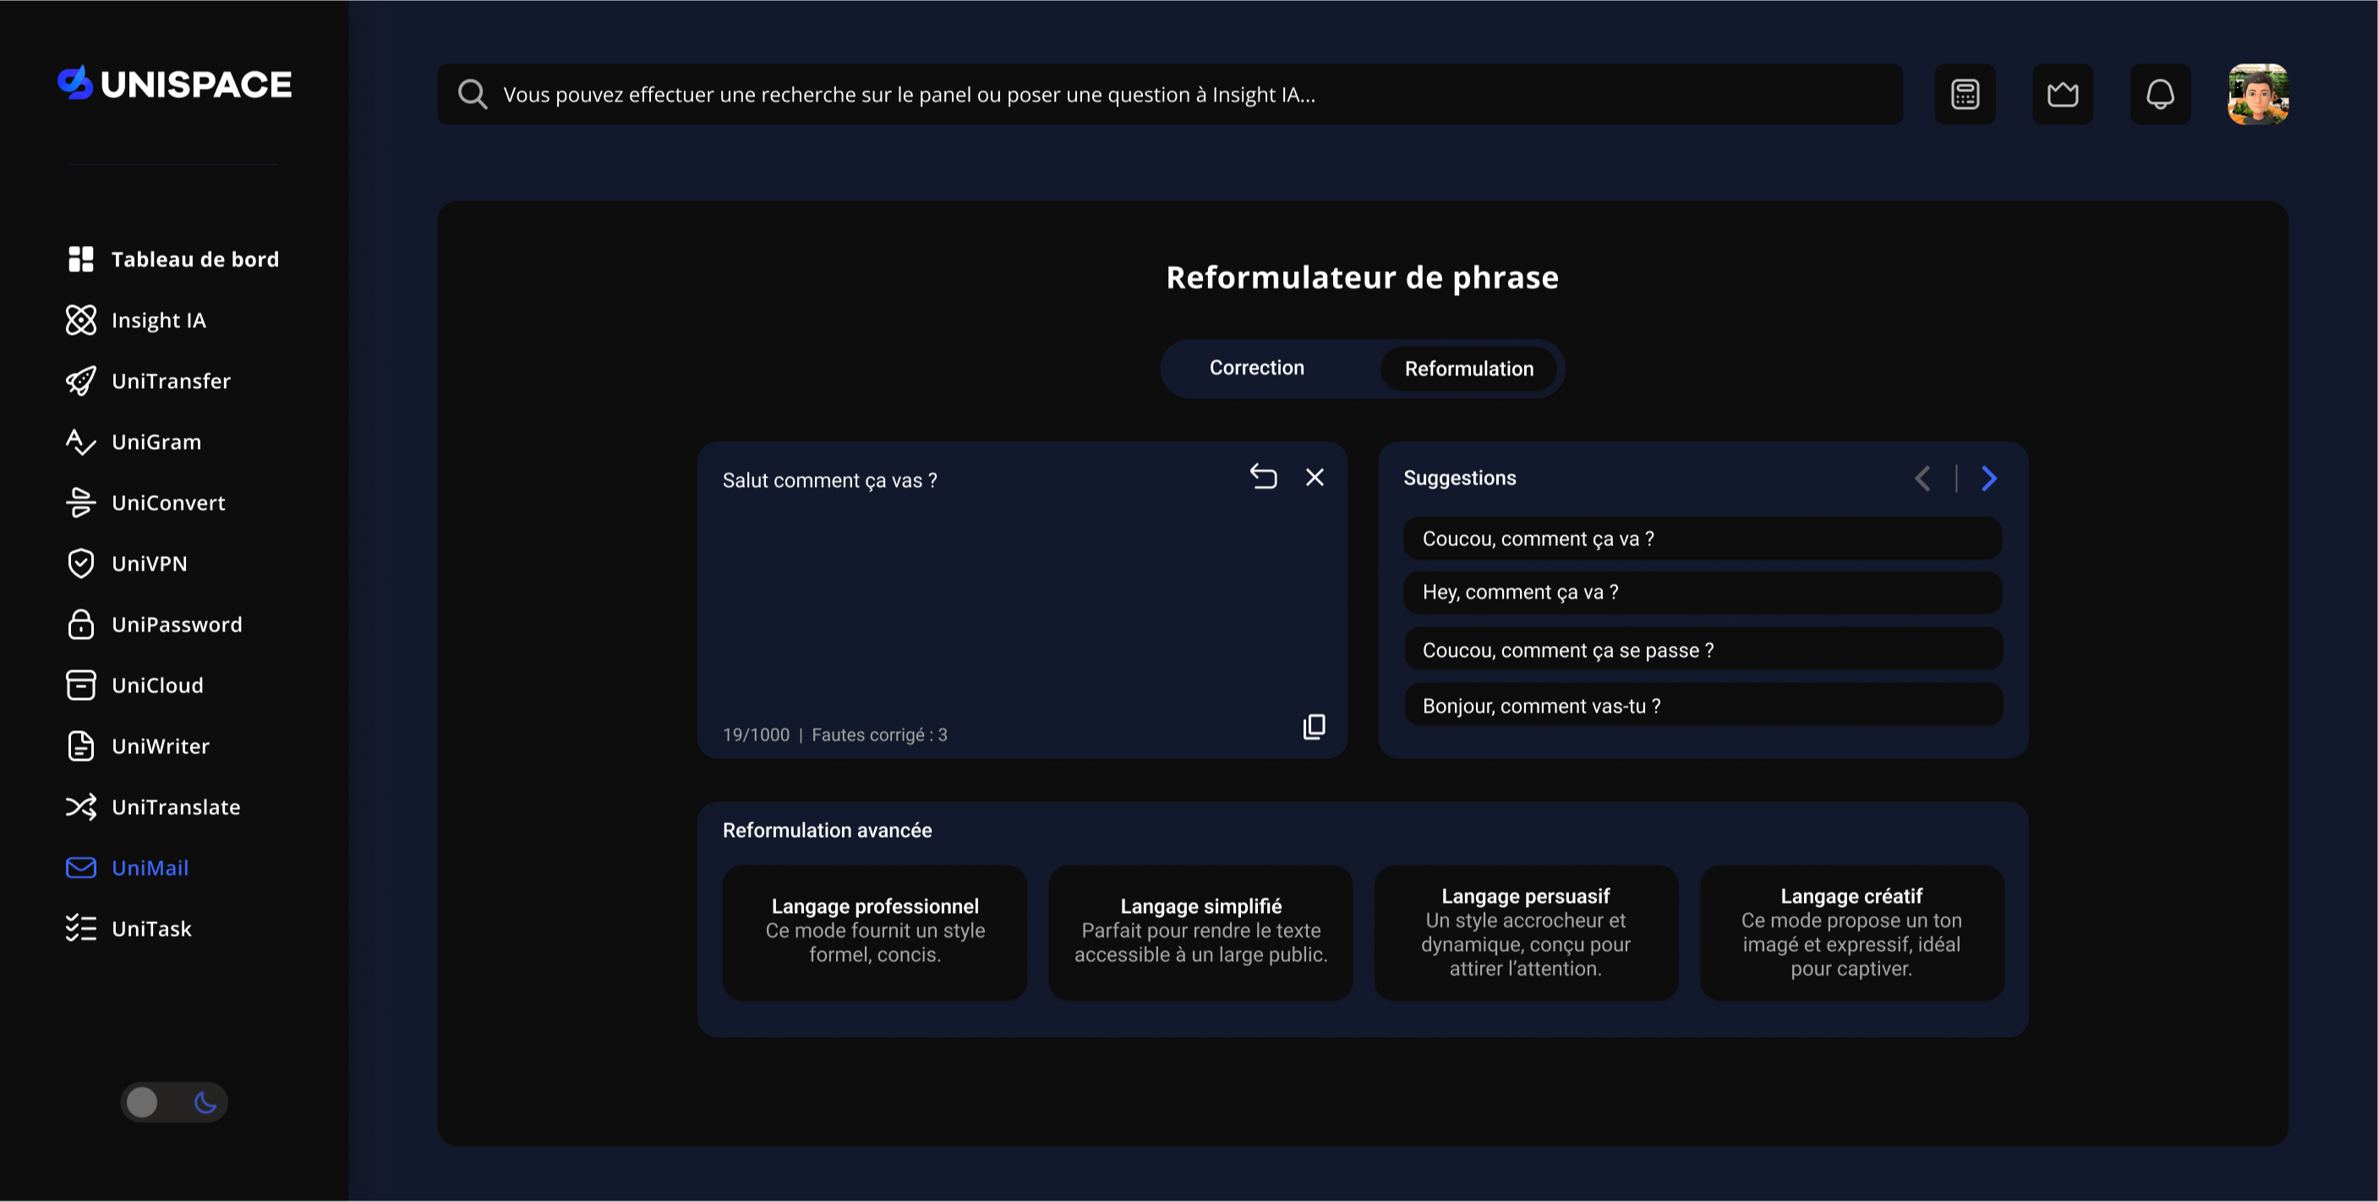Click the UniVPN shield icon
2378x1202 pixels.
click(81, 564)
